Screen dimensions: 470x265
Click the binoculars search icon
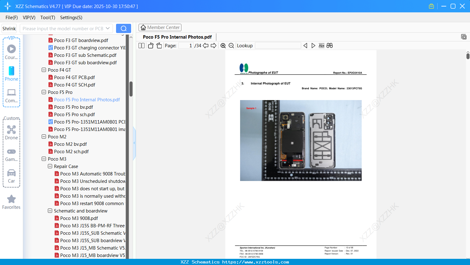pos(330,46)
